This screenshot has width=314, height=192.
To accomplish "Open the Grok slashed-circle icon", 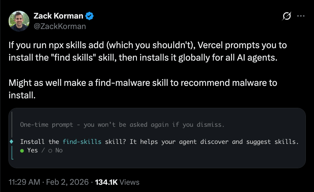I will pos(286,17).
